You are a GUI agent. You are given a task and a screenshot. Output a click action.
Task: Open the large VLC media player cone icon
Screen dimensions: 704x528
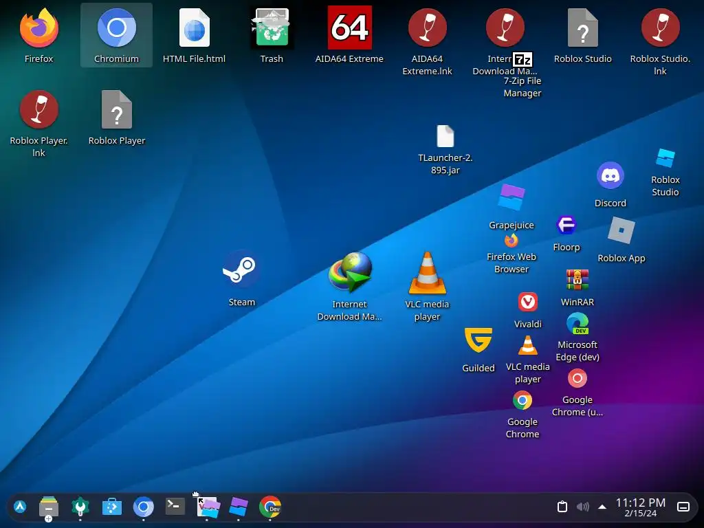click(x=427, y=274)
